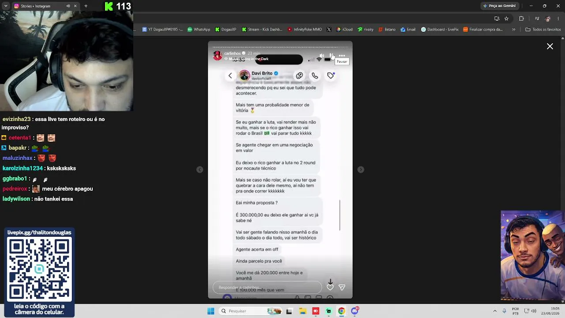Show hidden system tray icons chevron
The height and width of the screenshot is (318, 565).
click(495, 311)
